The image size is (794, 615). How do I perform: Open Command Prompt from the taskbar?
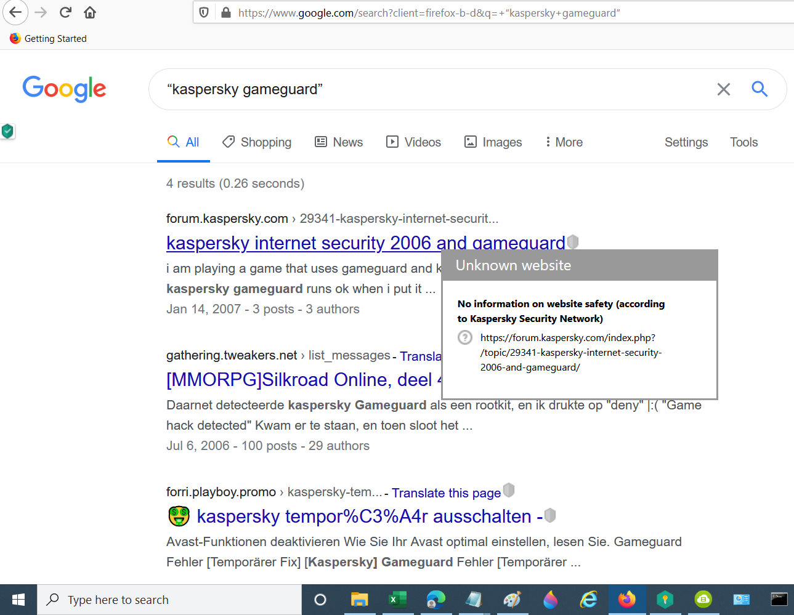click(779, 600)
